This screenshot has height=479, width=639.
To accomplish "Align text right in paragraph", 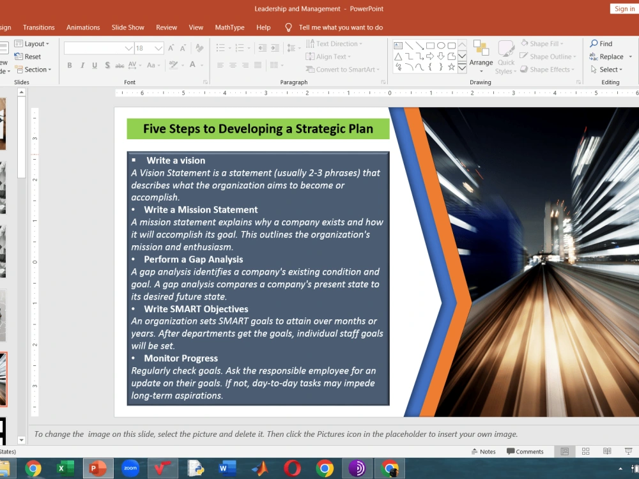I will tap(245, 65).
